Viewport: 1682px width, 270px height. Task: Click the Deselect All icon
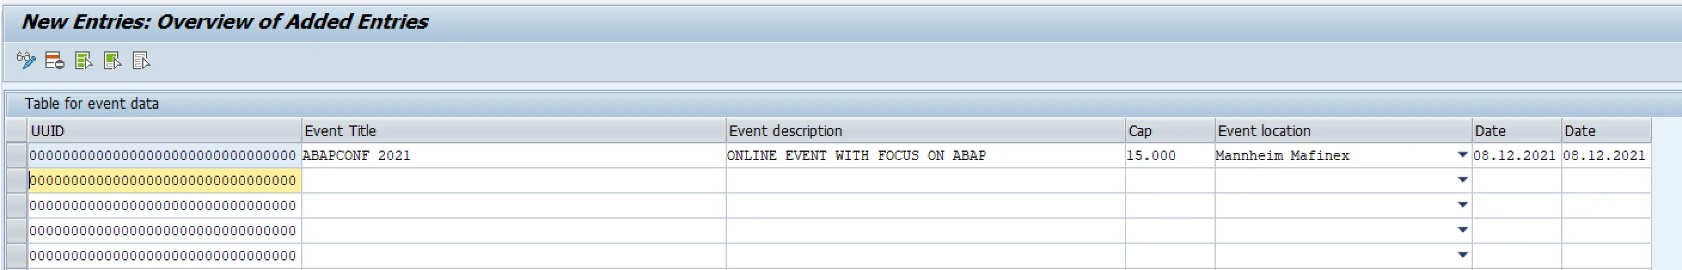[x=141, y=61]
